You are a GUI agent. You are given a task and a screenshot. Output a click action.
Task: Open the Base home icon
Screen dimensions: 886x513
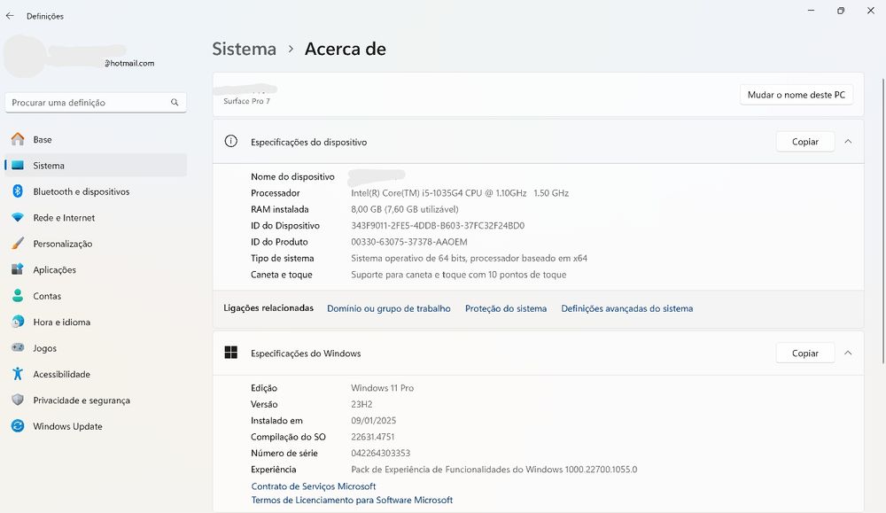click(18, 139)
